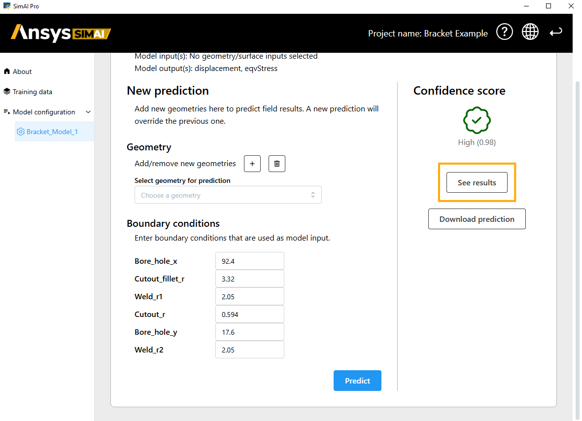
Task: Run the blue Predict button
Action: [357, 381]
